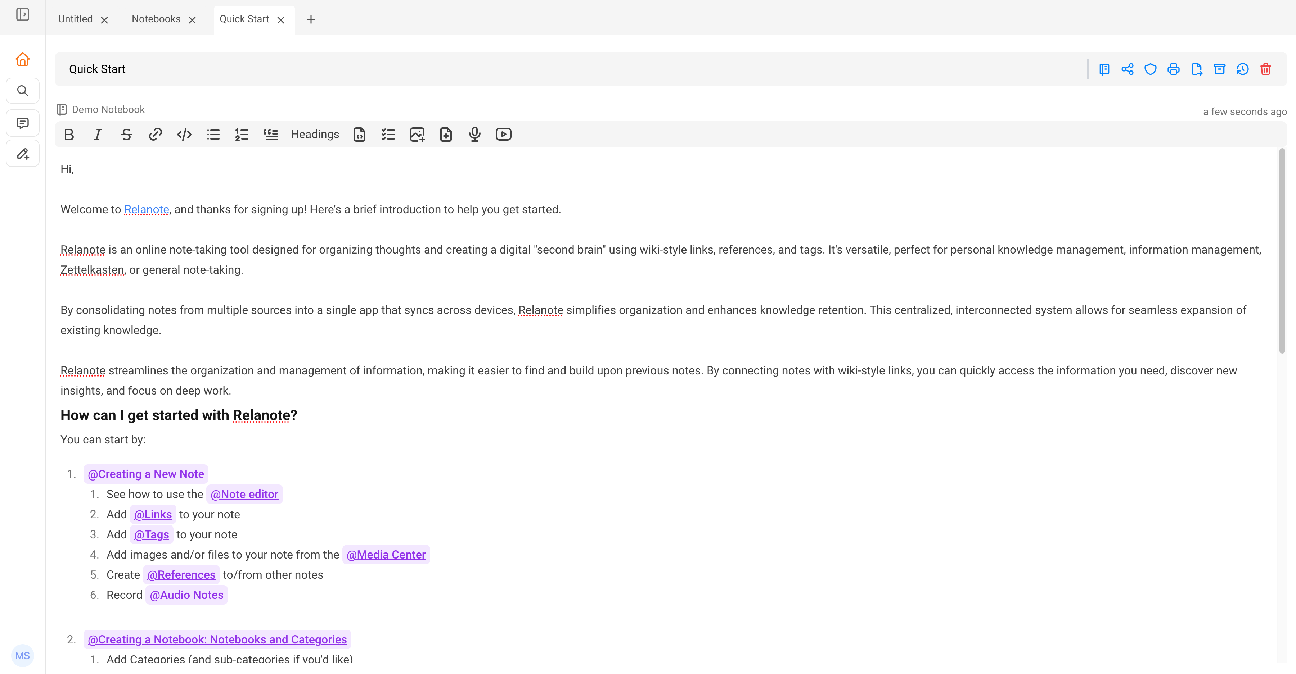Open a new tab with plus
The width and height of the screenshot is (1296, 674).
(x=311, y=20)
